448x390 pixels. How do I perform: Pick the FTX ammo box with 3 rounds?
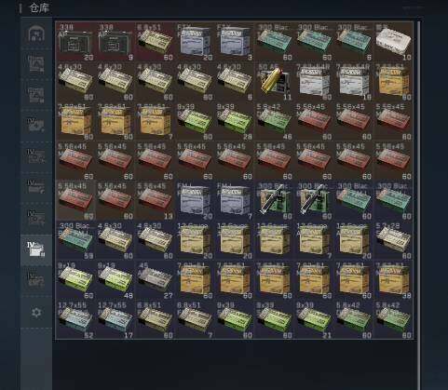[235, 42]
